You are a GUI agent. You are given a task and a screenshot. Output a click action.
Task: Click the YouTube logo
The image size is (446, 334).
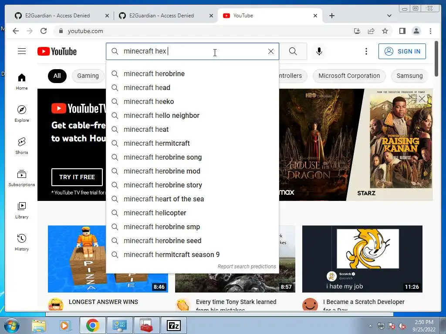click(x=57, y=51)
